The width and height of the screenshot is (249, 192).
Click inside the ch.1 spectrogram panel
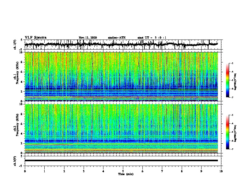click(121, 77)
